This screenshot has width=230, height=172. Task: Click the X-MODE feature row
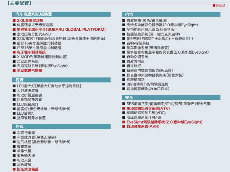[40, 57]
